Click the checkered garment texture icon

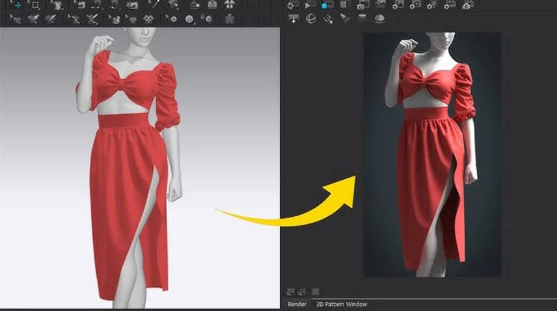148,19
